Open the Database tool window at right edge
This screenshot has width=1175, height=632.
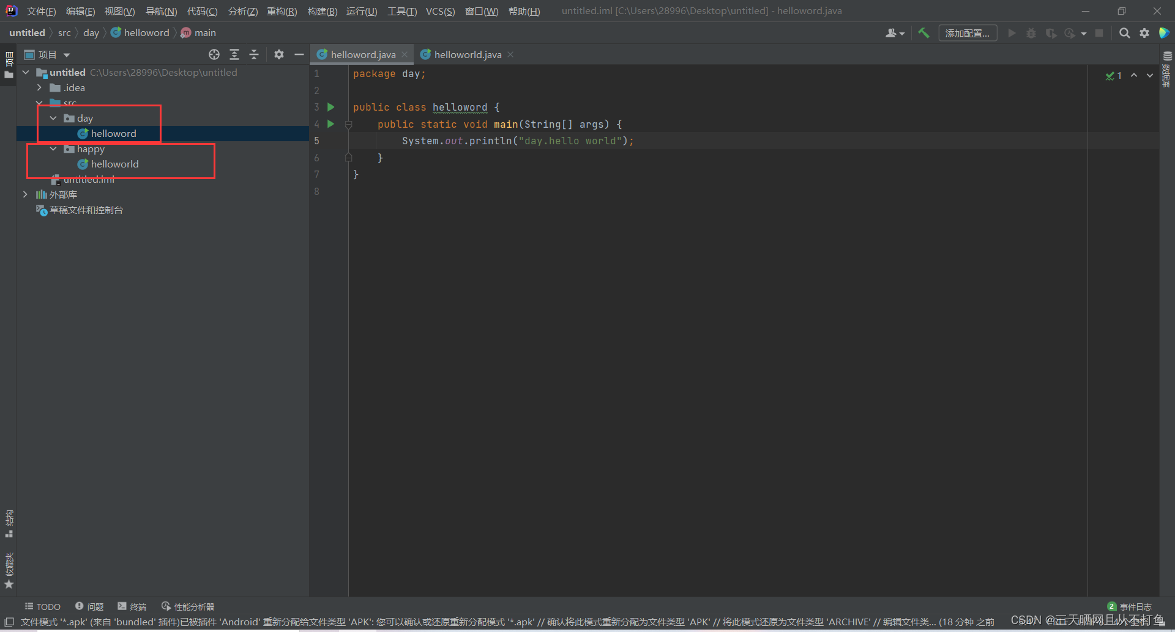coord(1167,68)
